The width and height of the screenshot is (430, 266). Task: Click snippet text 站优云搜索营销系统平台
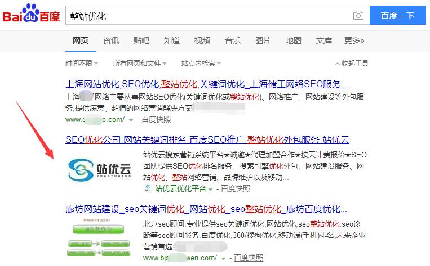coord(183,155)
